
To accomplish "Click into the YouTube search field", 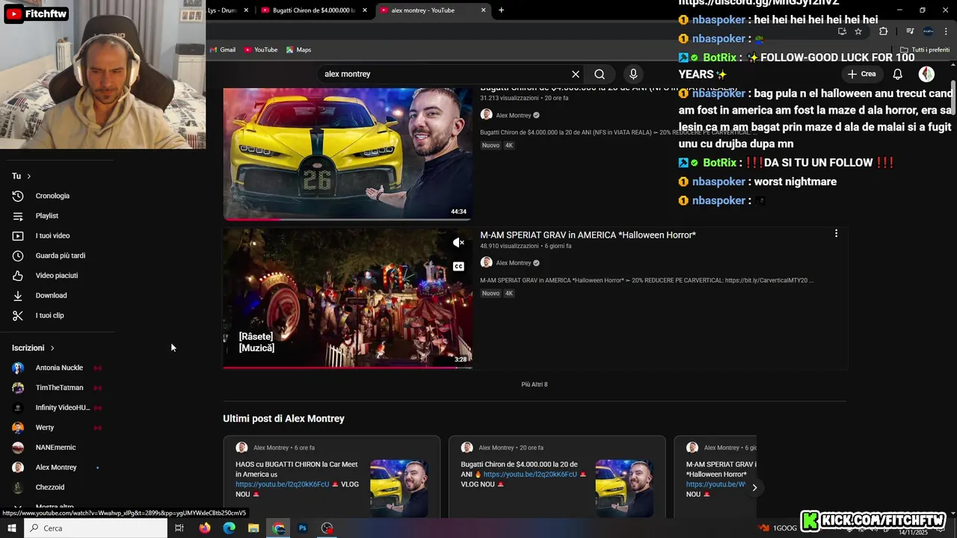I will click(x=445, y=74).
